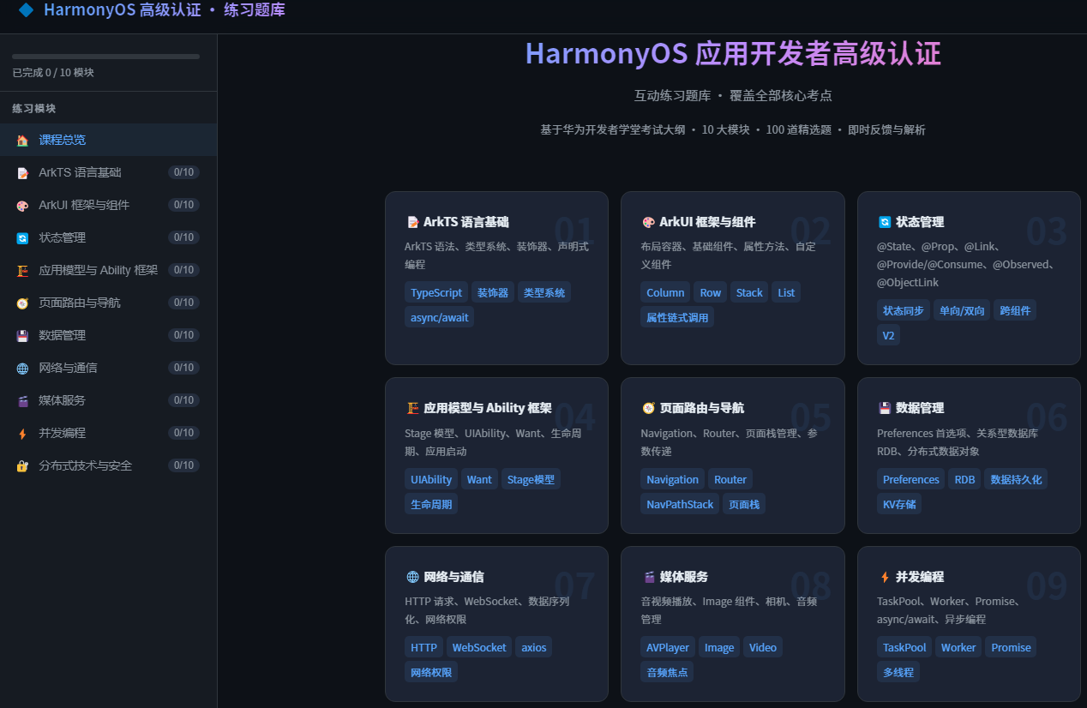Click the crane icon on card 04
Viewport: 1087px width, 708px height.
pyautogui.click(x=412, y=408)
